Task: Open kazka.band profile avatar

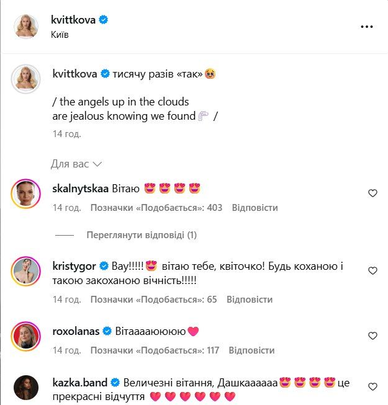Action: coord(26,388)
